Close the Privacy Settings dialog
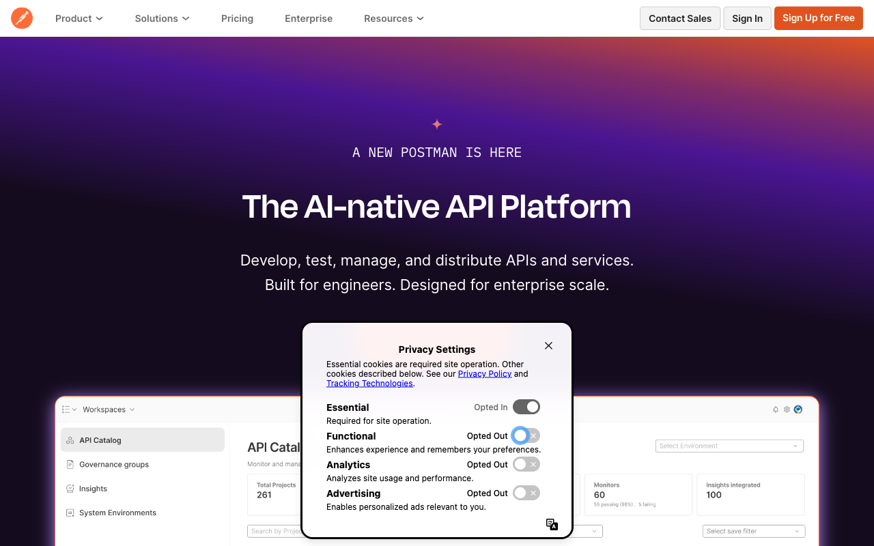Screen dimensions: 874x546 (x=548, y=345)
